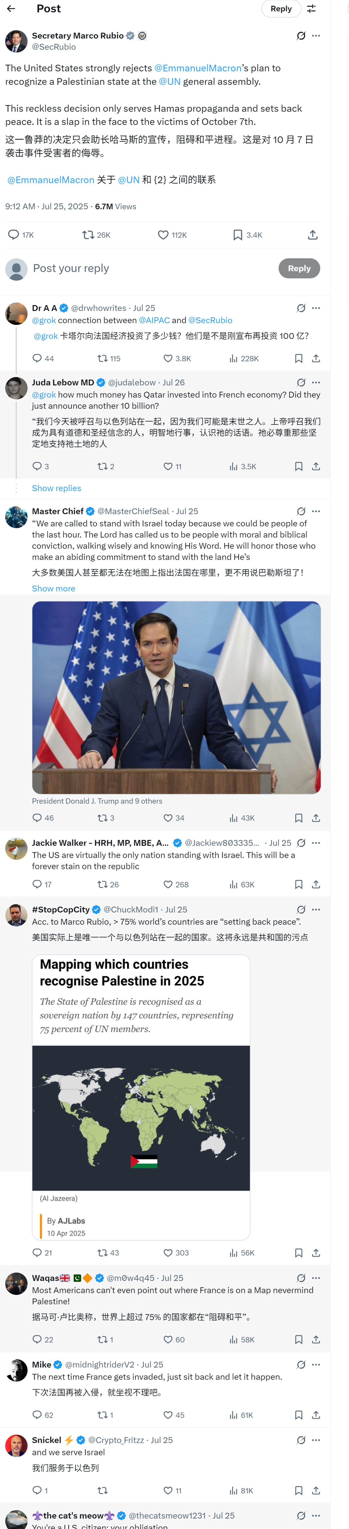The width and height of the screenshot is (349, 1529).
Task: Expand Show more on Master Chief's reply
Action: coord(53,588)
